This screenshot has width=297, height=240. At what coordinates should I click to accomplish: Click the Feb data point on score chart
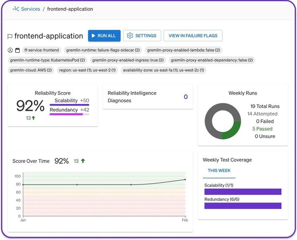coord(185,179)
